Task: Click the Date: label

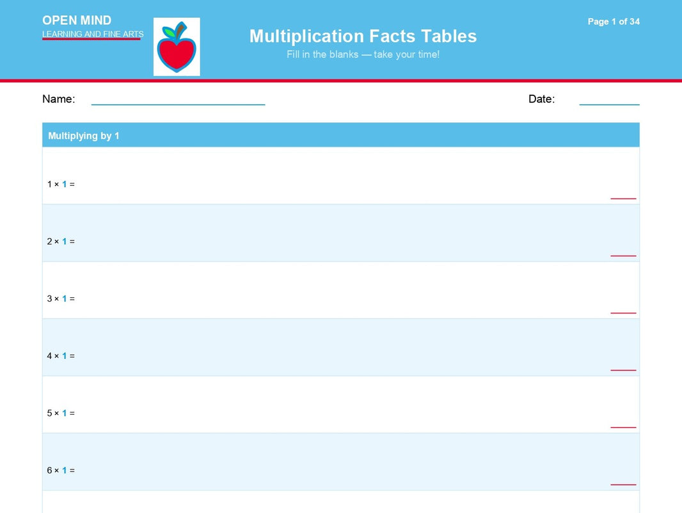Action: click(541, 99)
